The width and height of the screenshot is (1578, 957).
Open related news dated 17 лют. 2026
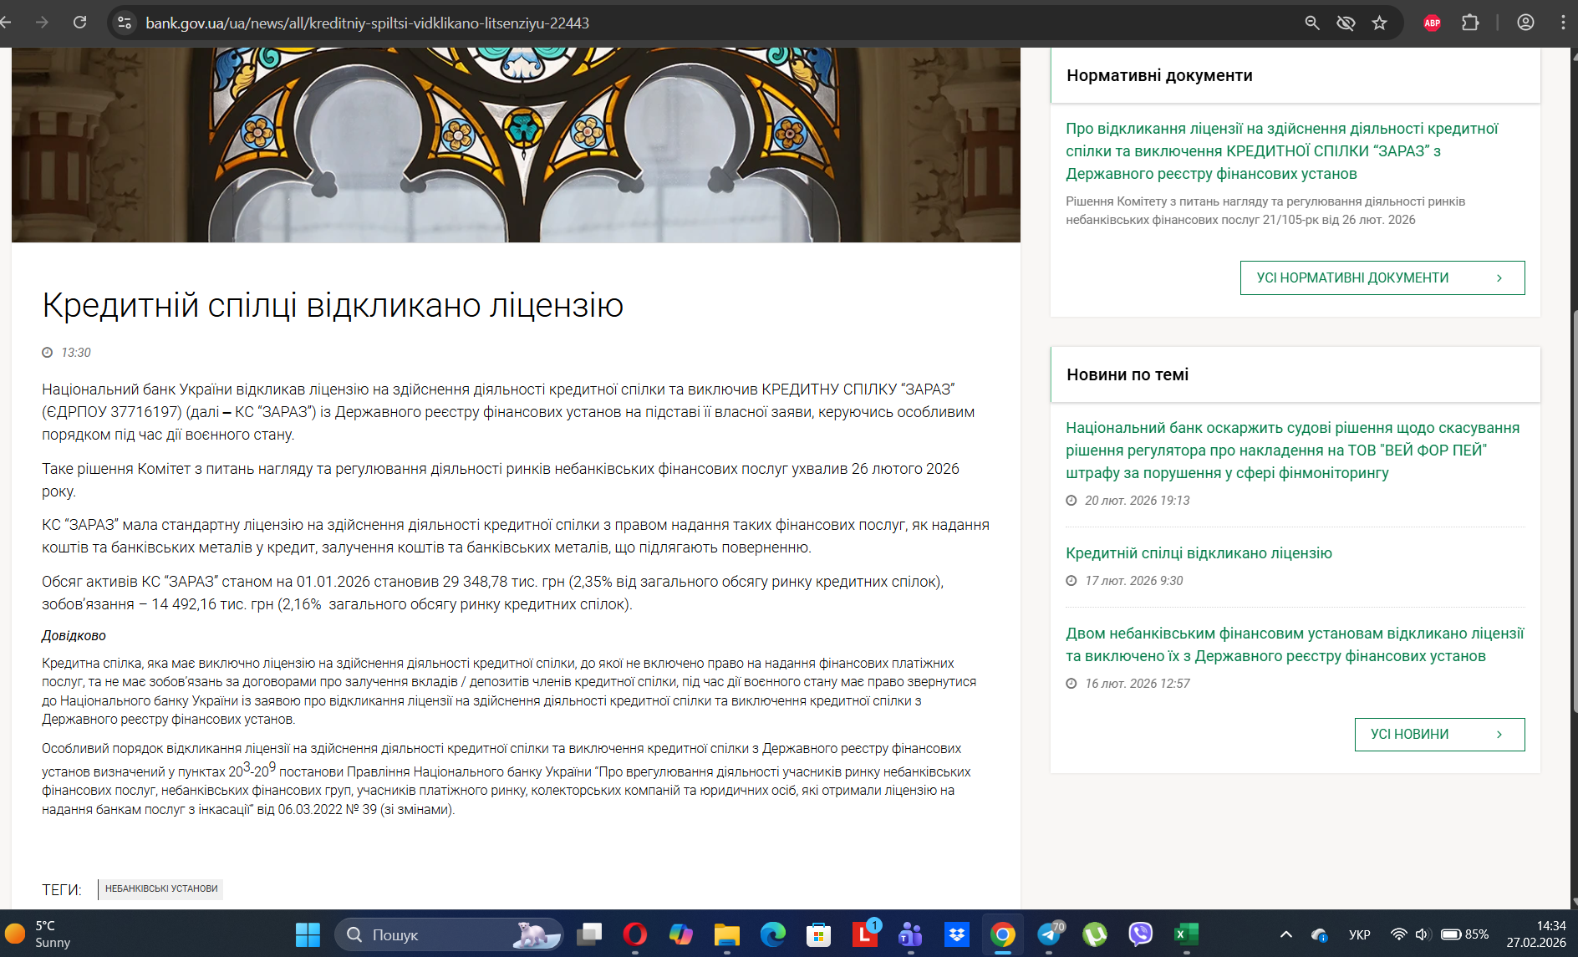1199,553
